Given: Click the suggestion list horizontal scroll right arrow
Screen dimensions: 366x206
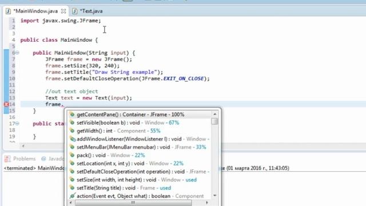Looking at the screenshot, I should coord(207,203).
